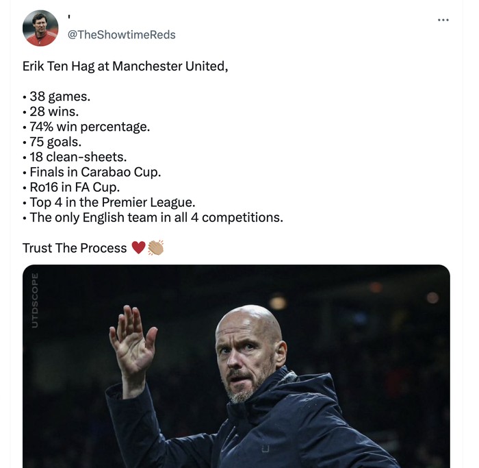Click the "only English team in all 4 competitions" line
Image resolution: width=479 pixels, height=468 pixels.
point(156,217)
